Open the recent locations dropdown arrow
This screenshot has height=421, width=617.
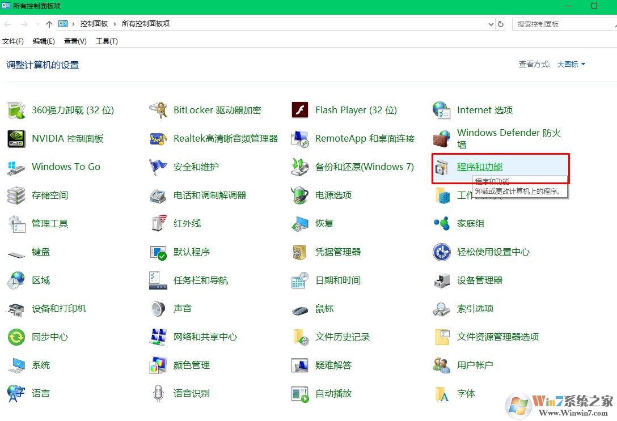pos(37,24)
